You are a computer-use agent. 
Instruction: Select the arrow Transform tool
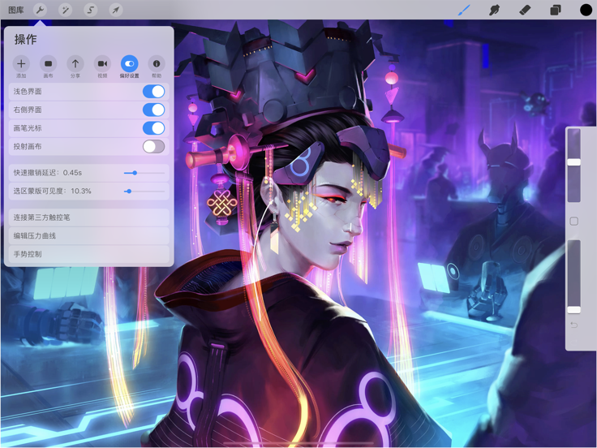[116, 10]
